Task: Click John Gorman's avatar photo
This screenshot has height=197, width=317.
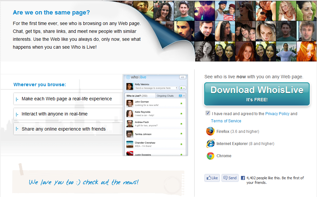Action: point(130,104)
